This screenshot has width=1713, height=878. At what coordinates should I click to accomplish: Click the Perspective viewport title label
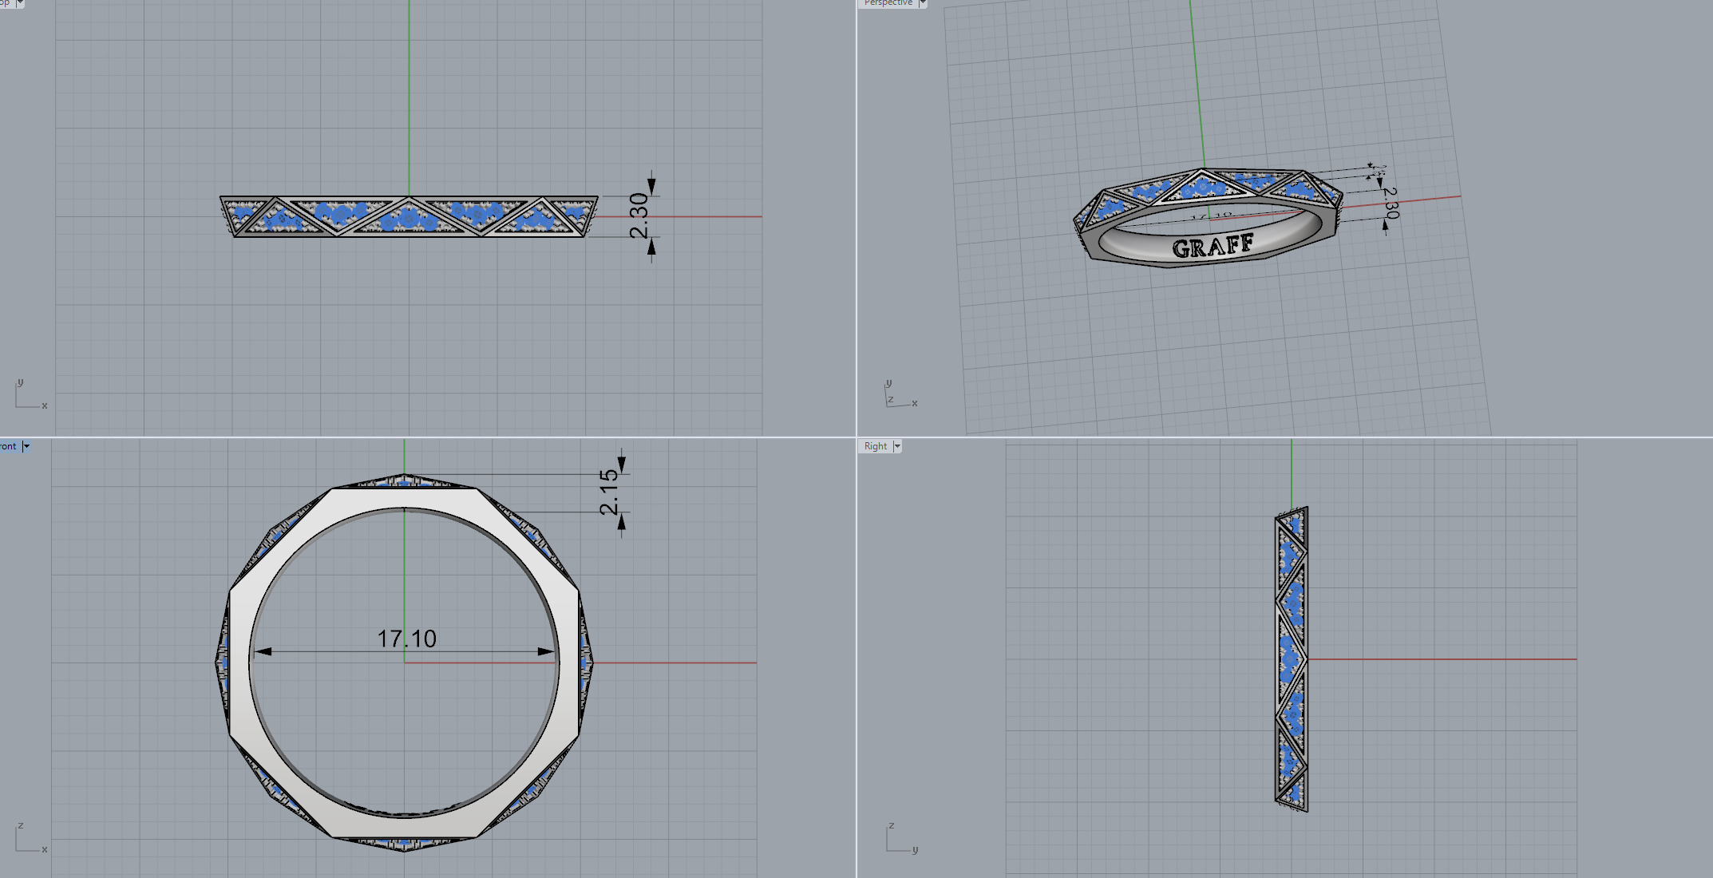[x=888, y=3]
